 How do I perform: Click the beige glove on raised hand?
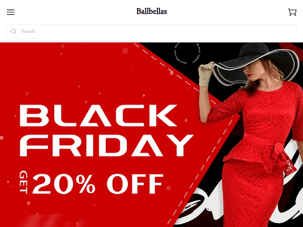[206, 74]
